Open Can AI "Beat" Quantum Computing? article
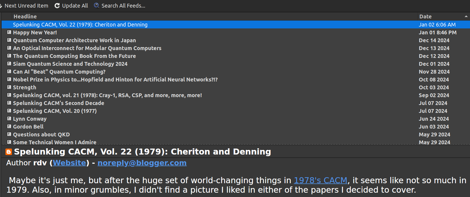Image resolution: width=470 pixels, height=197 pixels. click(x=59, y=72)
